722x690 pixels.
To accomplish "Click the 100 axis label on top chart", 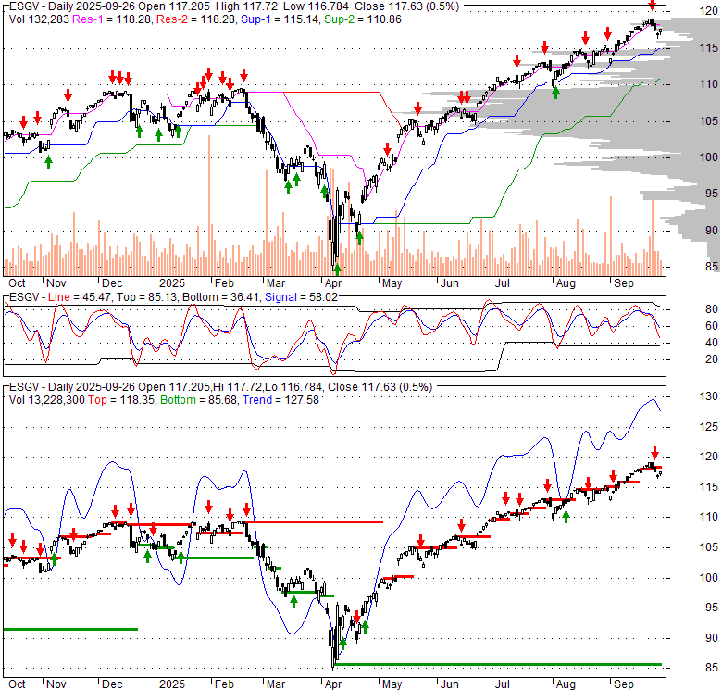I will coord(709,157).
